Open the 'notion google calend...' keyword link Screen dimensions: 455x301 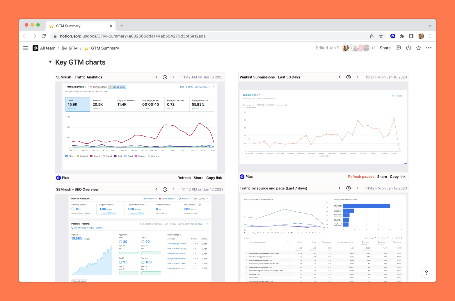pyautogui.click(x=177, y=244)
